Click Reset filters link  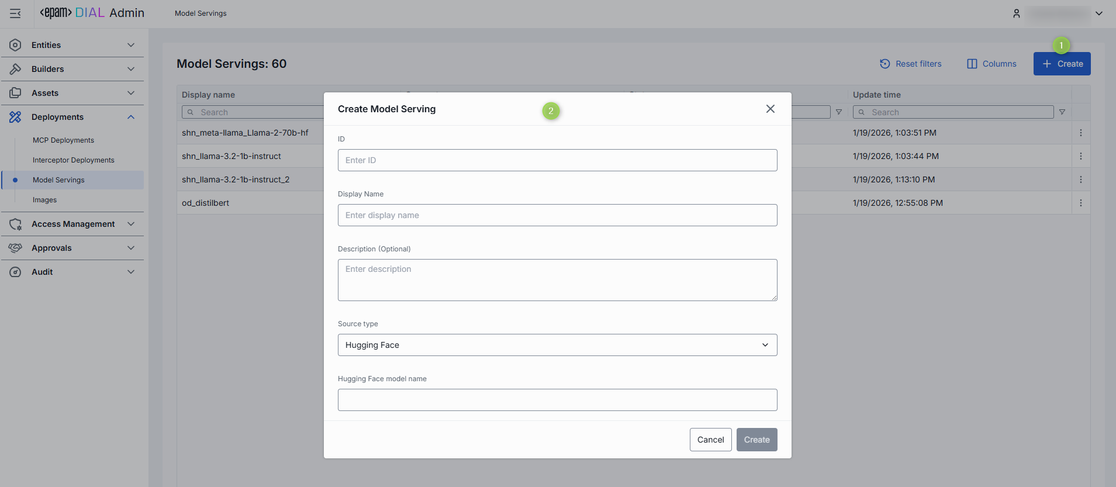[911, 64]
